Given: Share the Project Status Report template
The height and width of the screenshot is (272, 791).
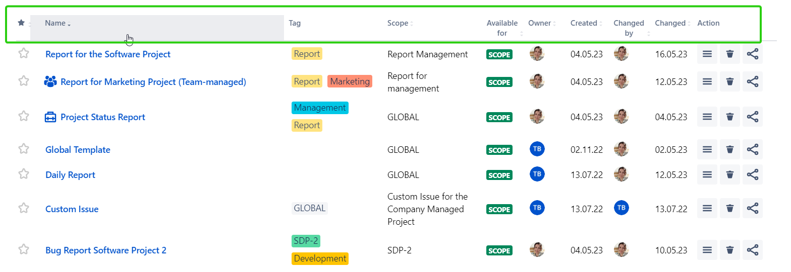Looking at the screenshot, I should pos(752,117).
